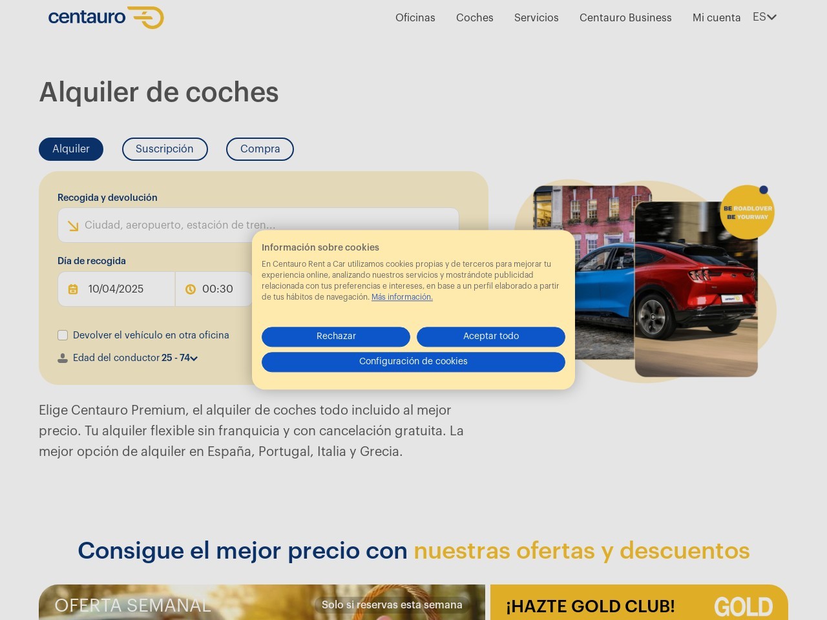Screen dimensions: 827x620
Task: Switch to the Compra tab
Action: coord(260,149)
